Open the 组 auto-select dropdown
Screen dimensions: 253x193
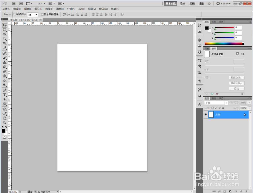click(x=33, y=15)
